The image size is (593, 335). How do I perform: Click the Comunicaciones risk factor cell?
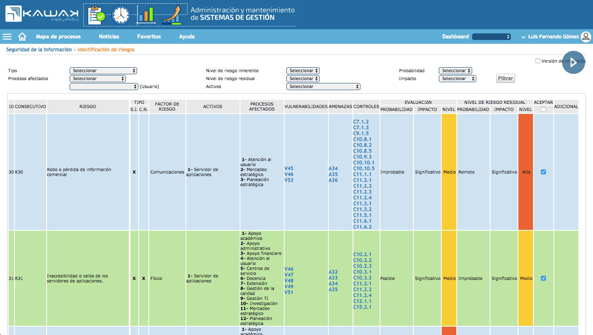coord(167,172)
